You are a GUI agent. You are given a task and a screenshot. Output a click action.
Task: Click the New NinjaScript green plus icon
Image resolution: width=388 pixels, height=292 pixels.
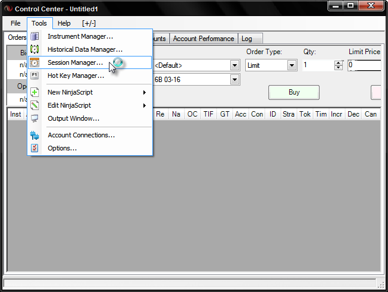[x=35, y=92]
